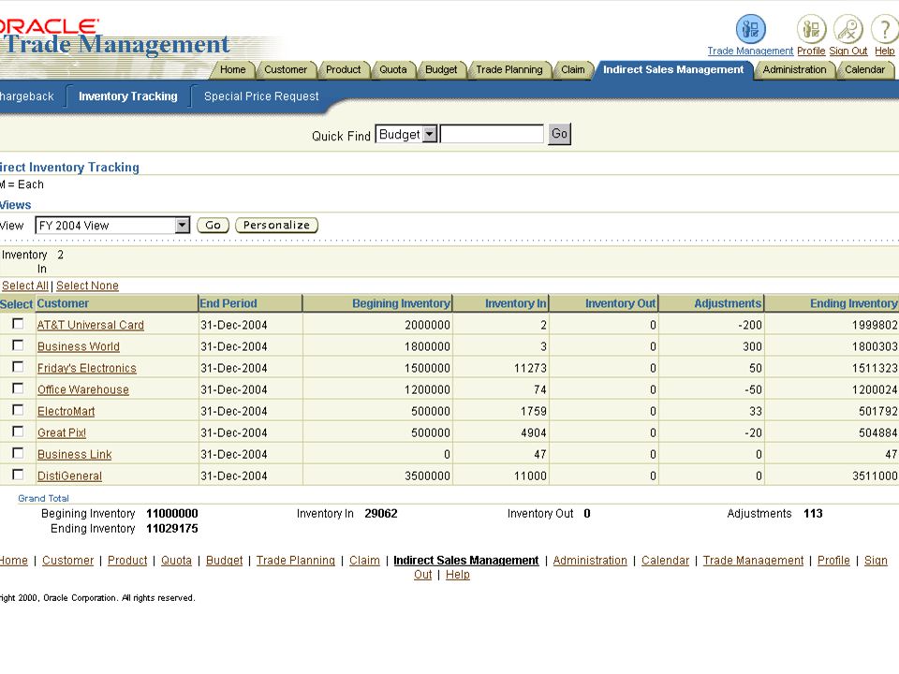This screenshot has width=899, height=674.
Task: Click the footer Claim link
Action: [x=364, y=561]
